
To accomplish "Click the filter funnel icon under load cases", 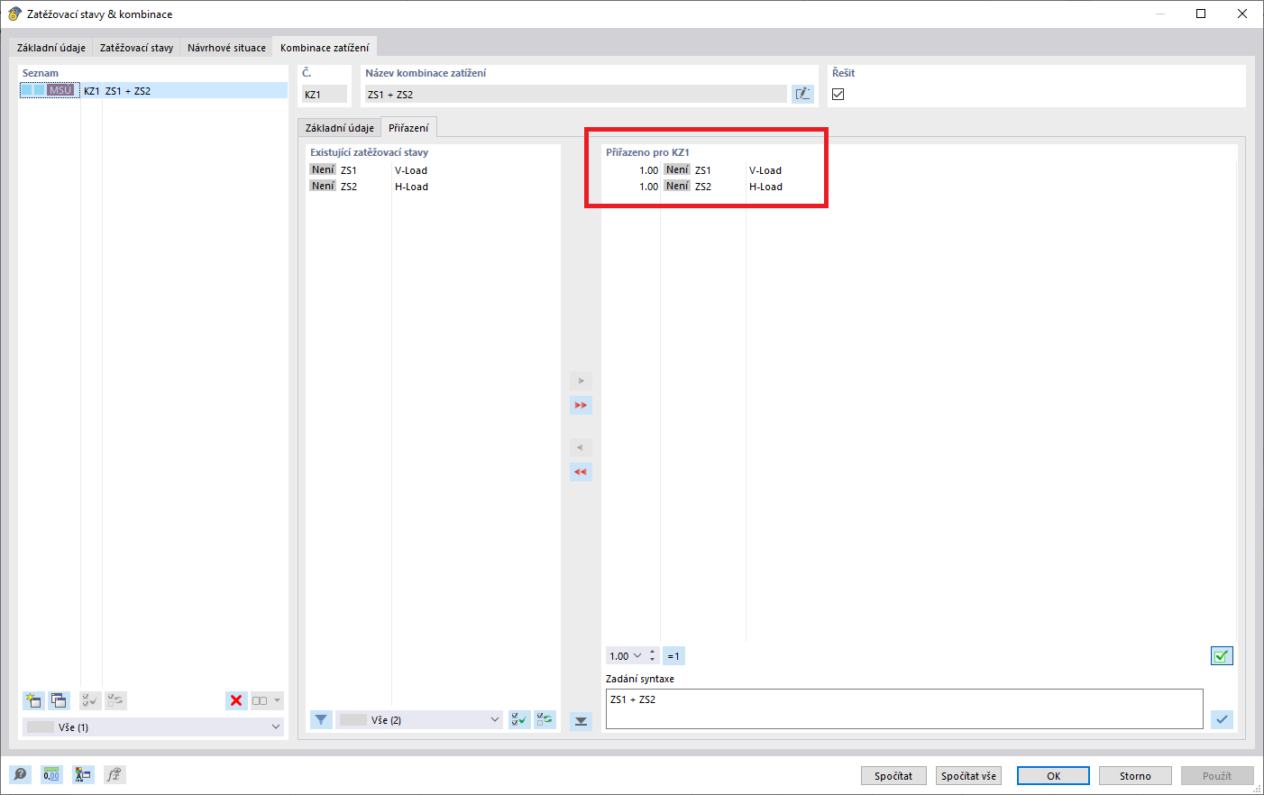I will (x=321, y=719).
